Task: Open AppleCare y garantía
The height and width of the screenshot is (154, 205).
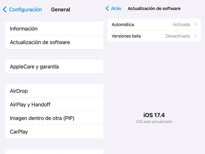Action: pyautogui.click(x=54, y=67)
